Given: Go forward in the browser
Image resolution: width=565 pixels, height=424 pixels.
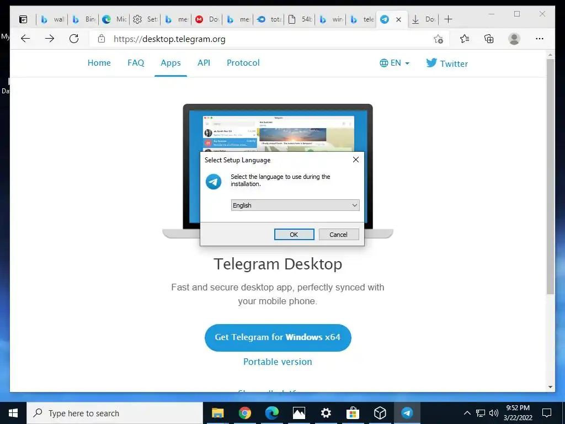Looking at the screenshot, I should [50, 39].
